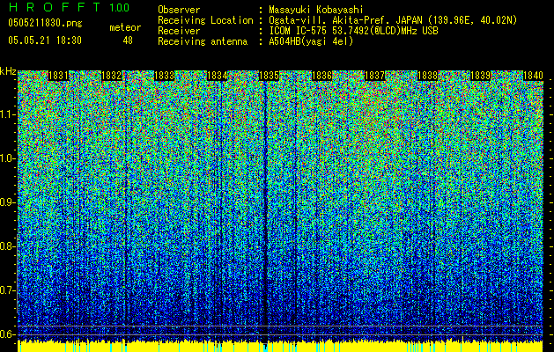Click the date 05.05.21 18:30 text

tap(45, 40)
